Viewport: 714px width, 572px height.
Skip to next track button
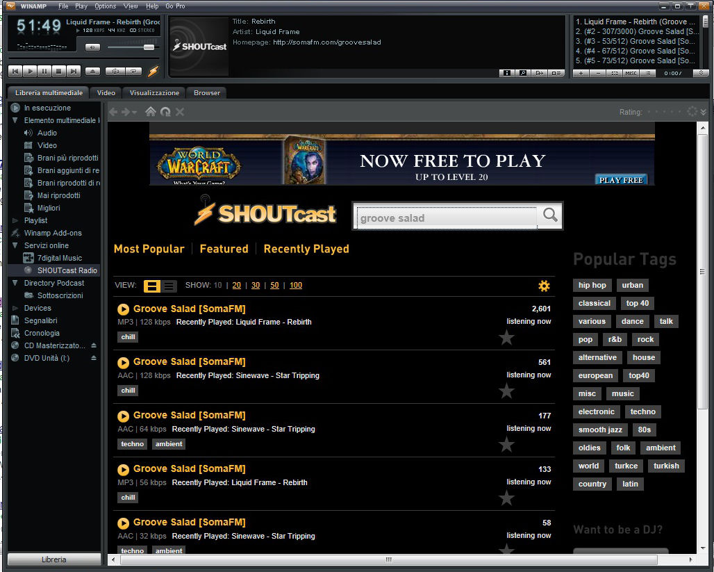click(x=74, y=71)
